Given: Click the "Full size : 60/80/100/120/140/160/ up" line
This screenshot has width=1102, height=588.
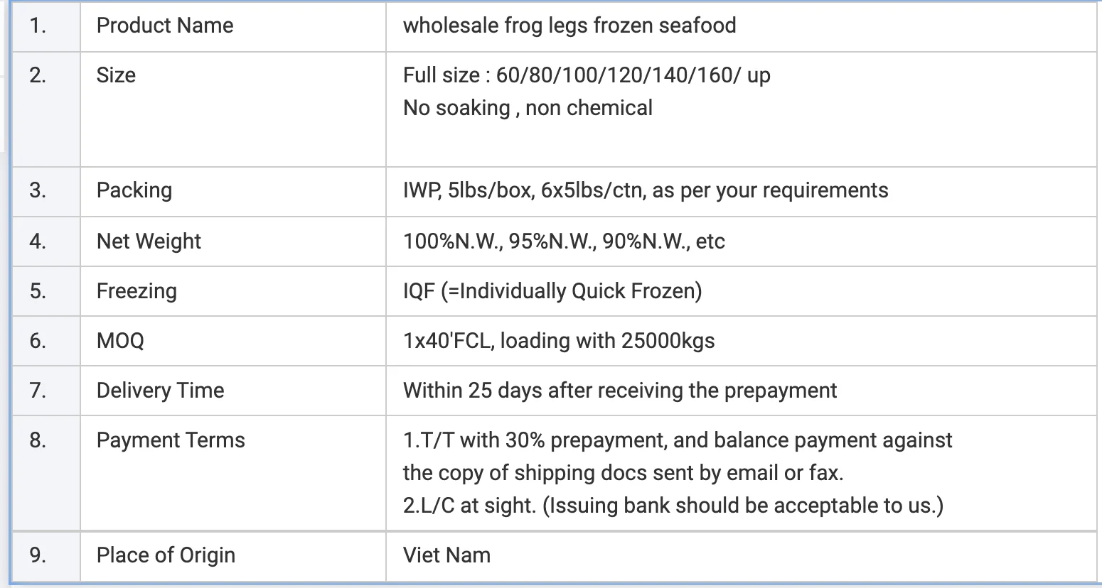Looking at the screenshot, I should coord(586,75).
